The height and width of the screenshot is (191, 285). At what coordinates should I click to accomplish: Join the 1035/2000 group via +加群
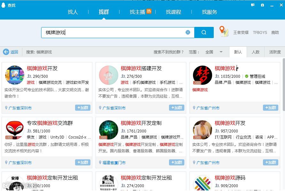pos(271,107)
